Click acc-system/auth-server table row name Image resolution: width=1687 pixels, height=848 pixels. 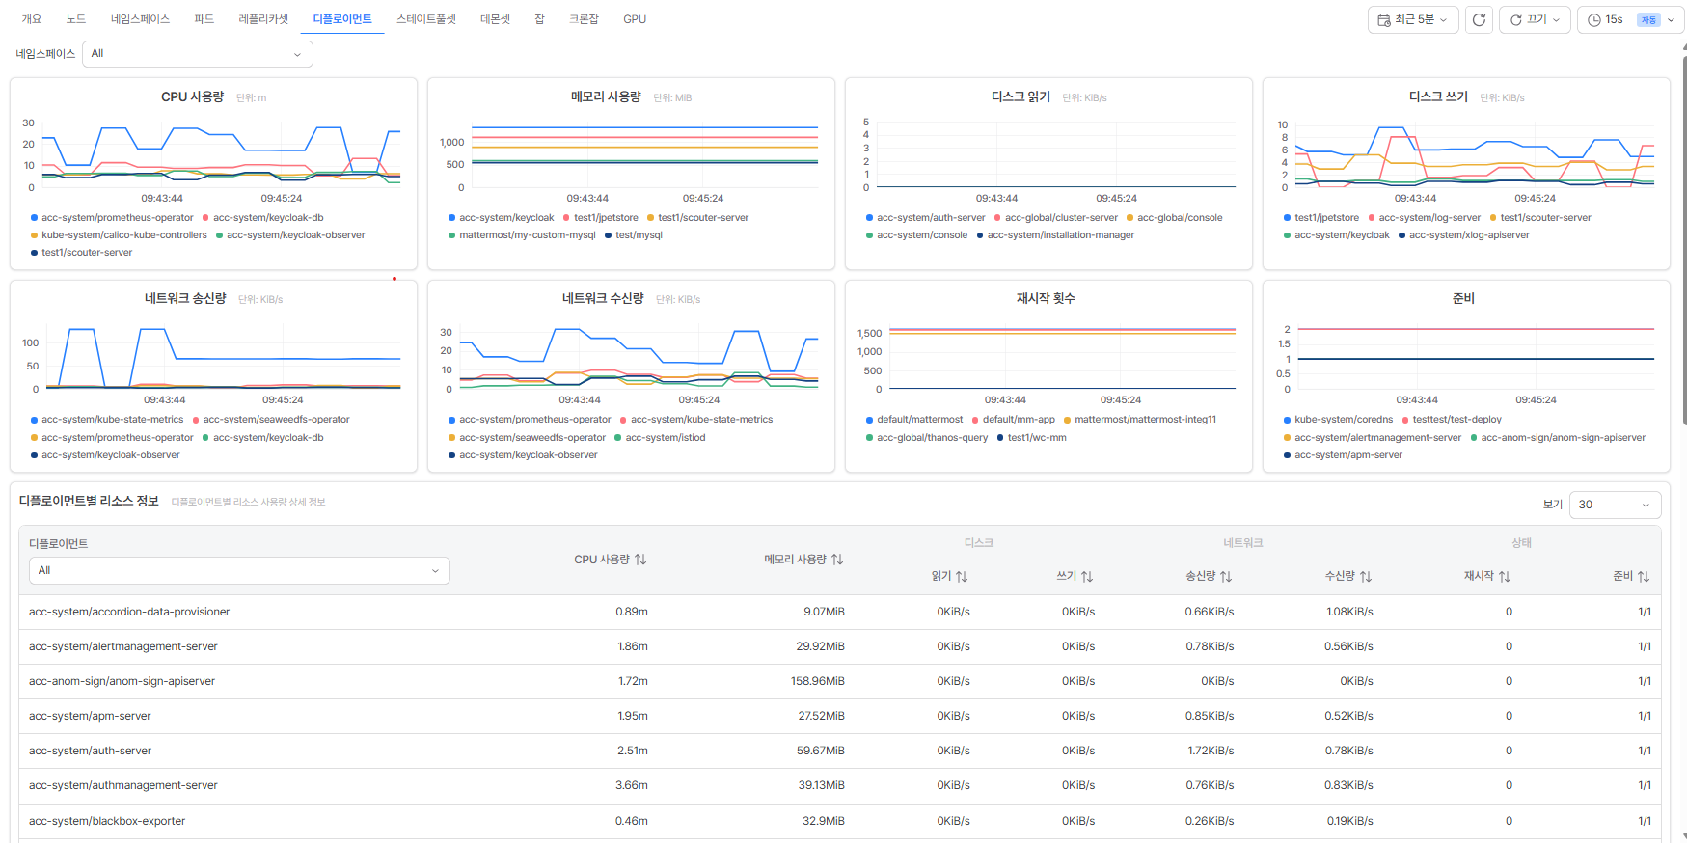[90, 751]
